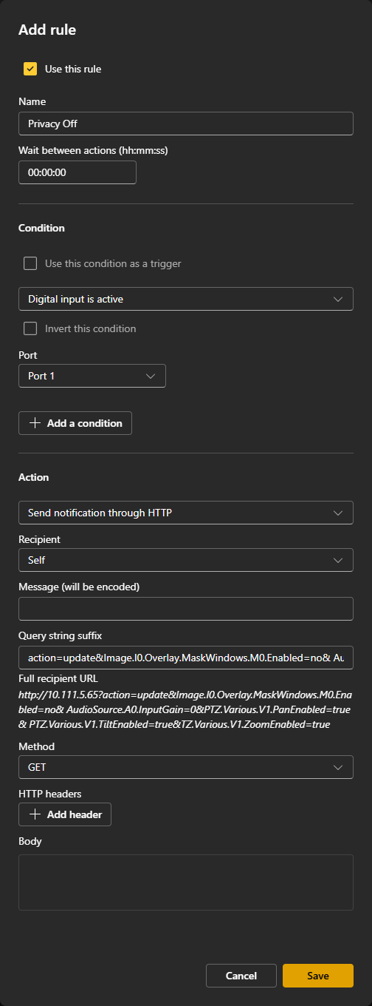Click the chevron arrow in Recipient dropdown

[x=338, y=560]
